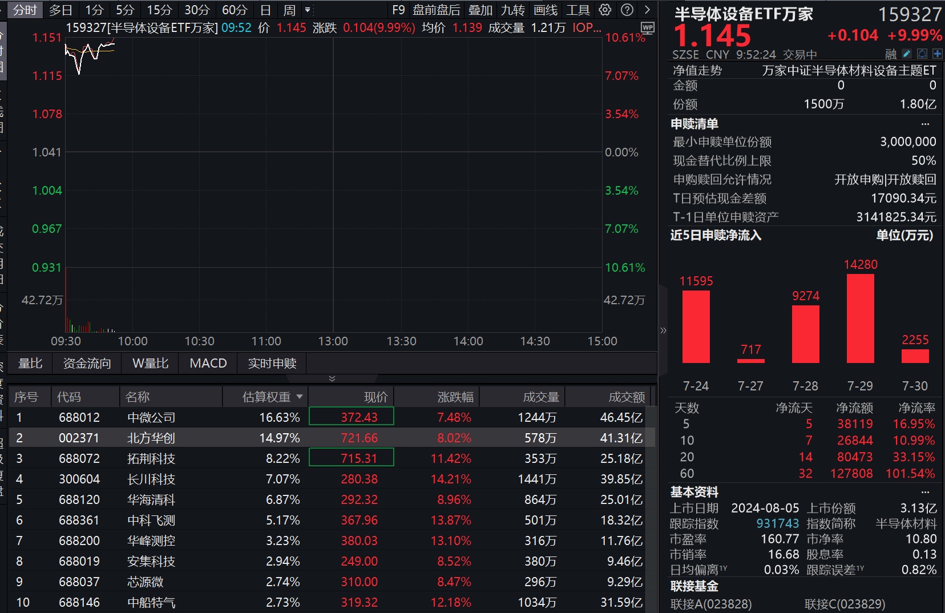Toggle the 九转 indicator
This screenshot has height=613, width=945.
(512, 10)
